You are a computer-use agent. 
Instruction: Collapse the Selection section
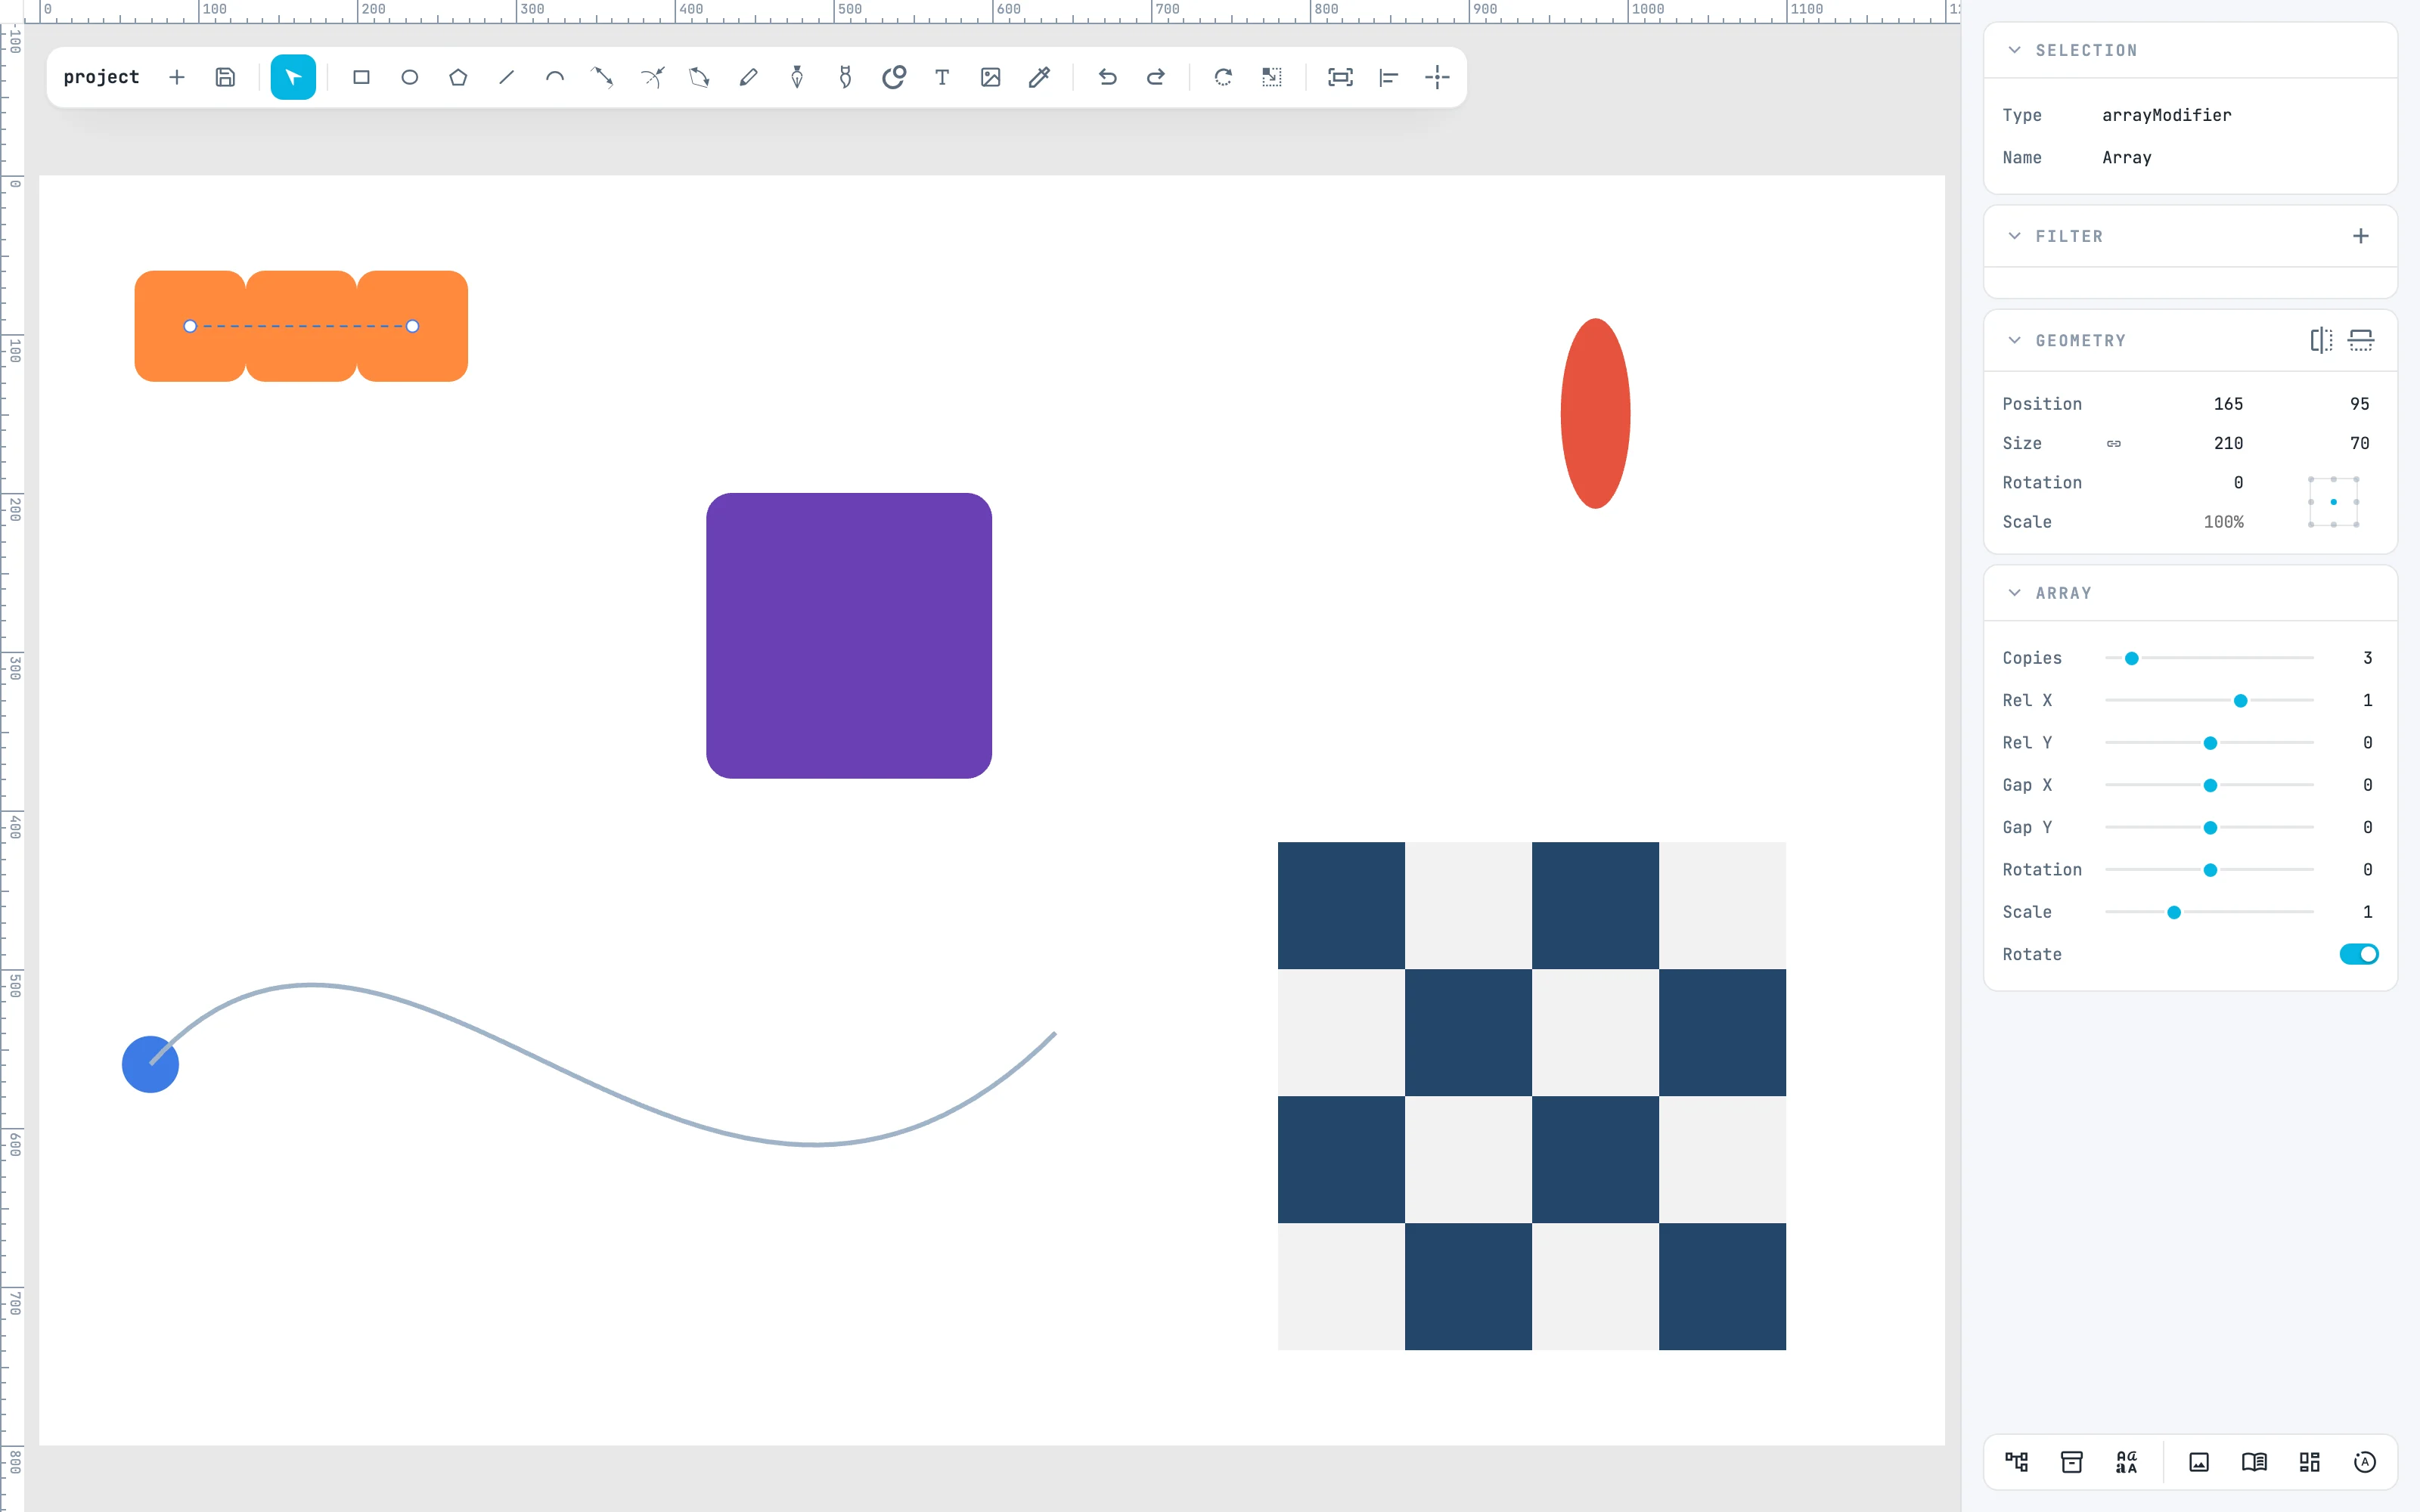2014,50
